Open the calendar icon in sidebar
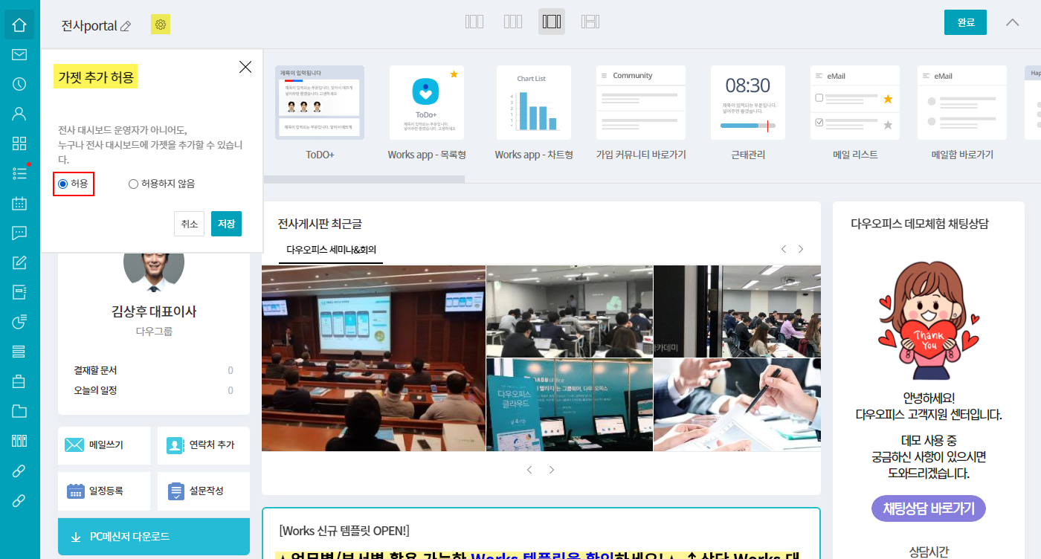This screenshot has width=1041, height=559. (19, 203)
